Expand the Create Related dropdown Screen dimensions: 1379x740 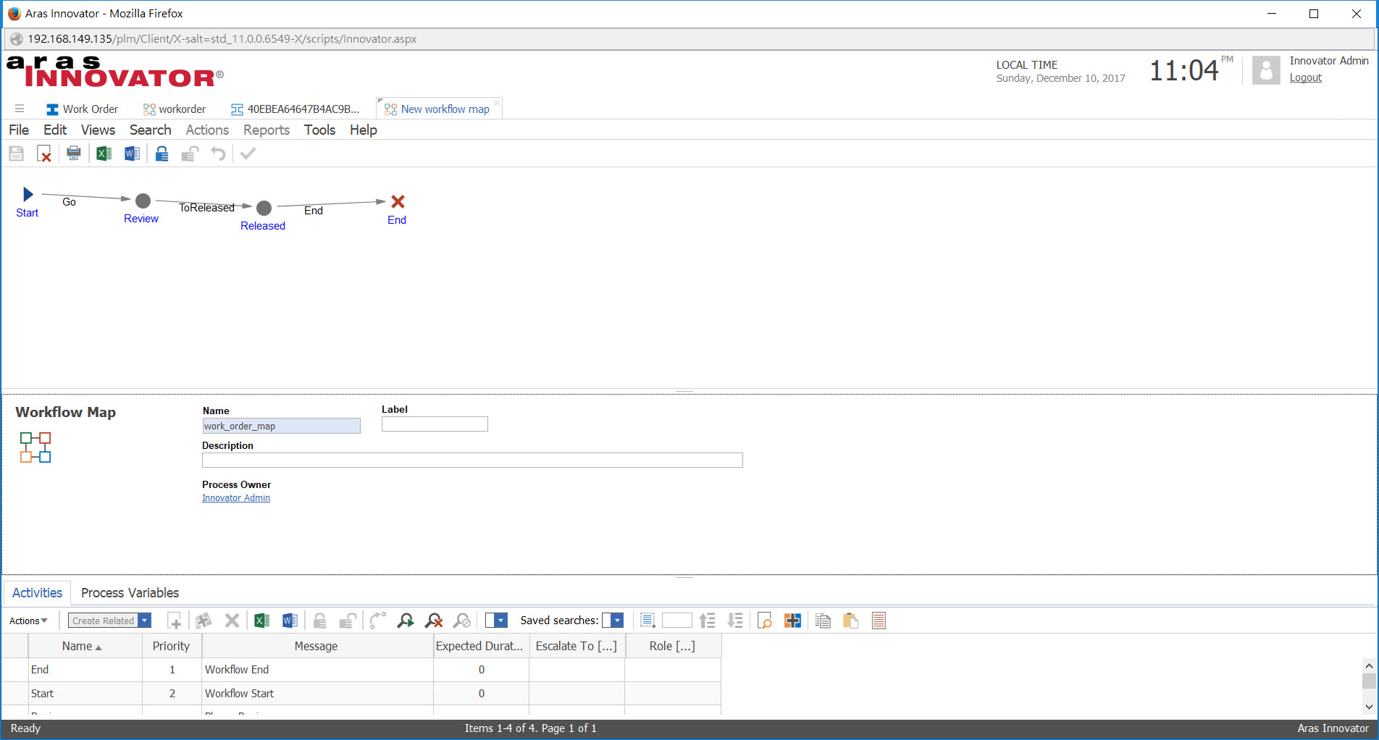(x=145, y=621)
